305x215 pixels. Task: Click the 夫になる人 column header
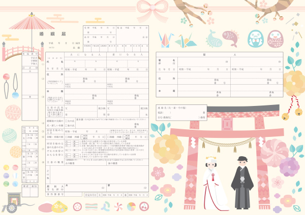click(x=84, y=53)
